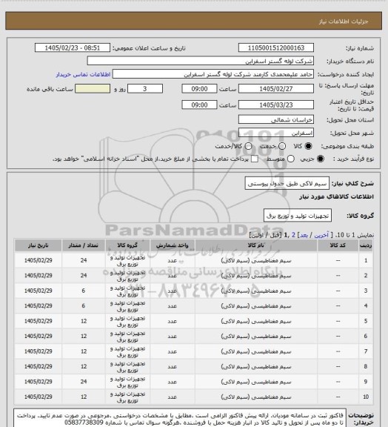This screenshot has height=427, width=388.
Task: Click quantity 24 in row 2
Action: (84, 276)
